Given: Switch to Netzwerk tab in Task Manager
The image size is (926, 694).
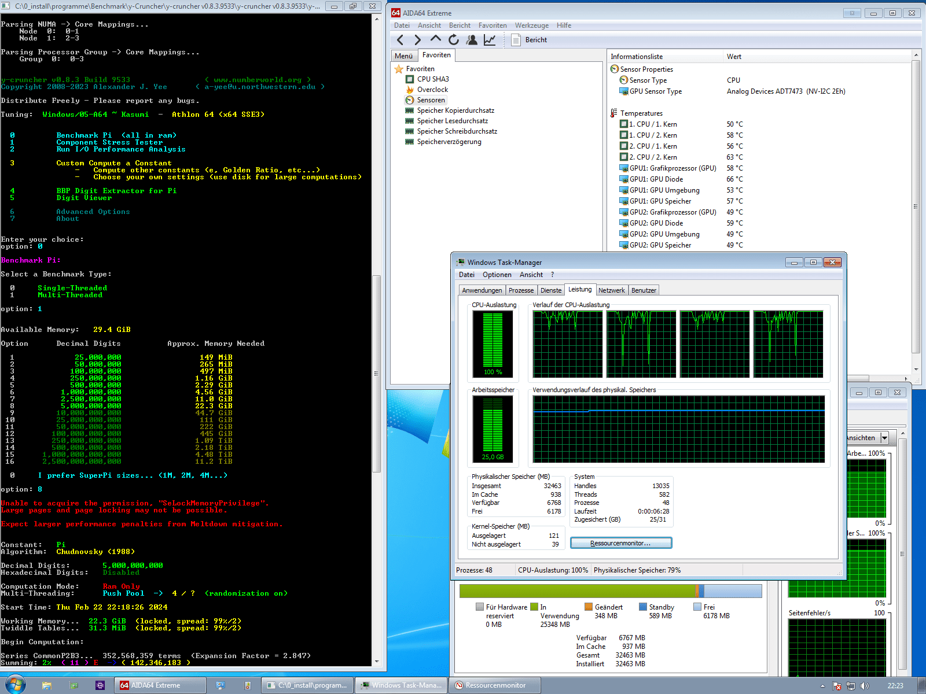Looking at the screenshot, I should click(612, 290).
